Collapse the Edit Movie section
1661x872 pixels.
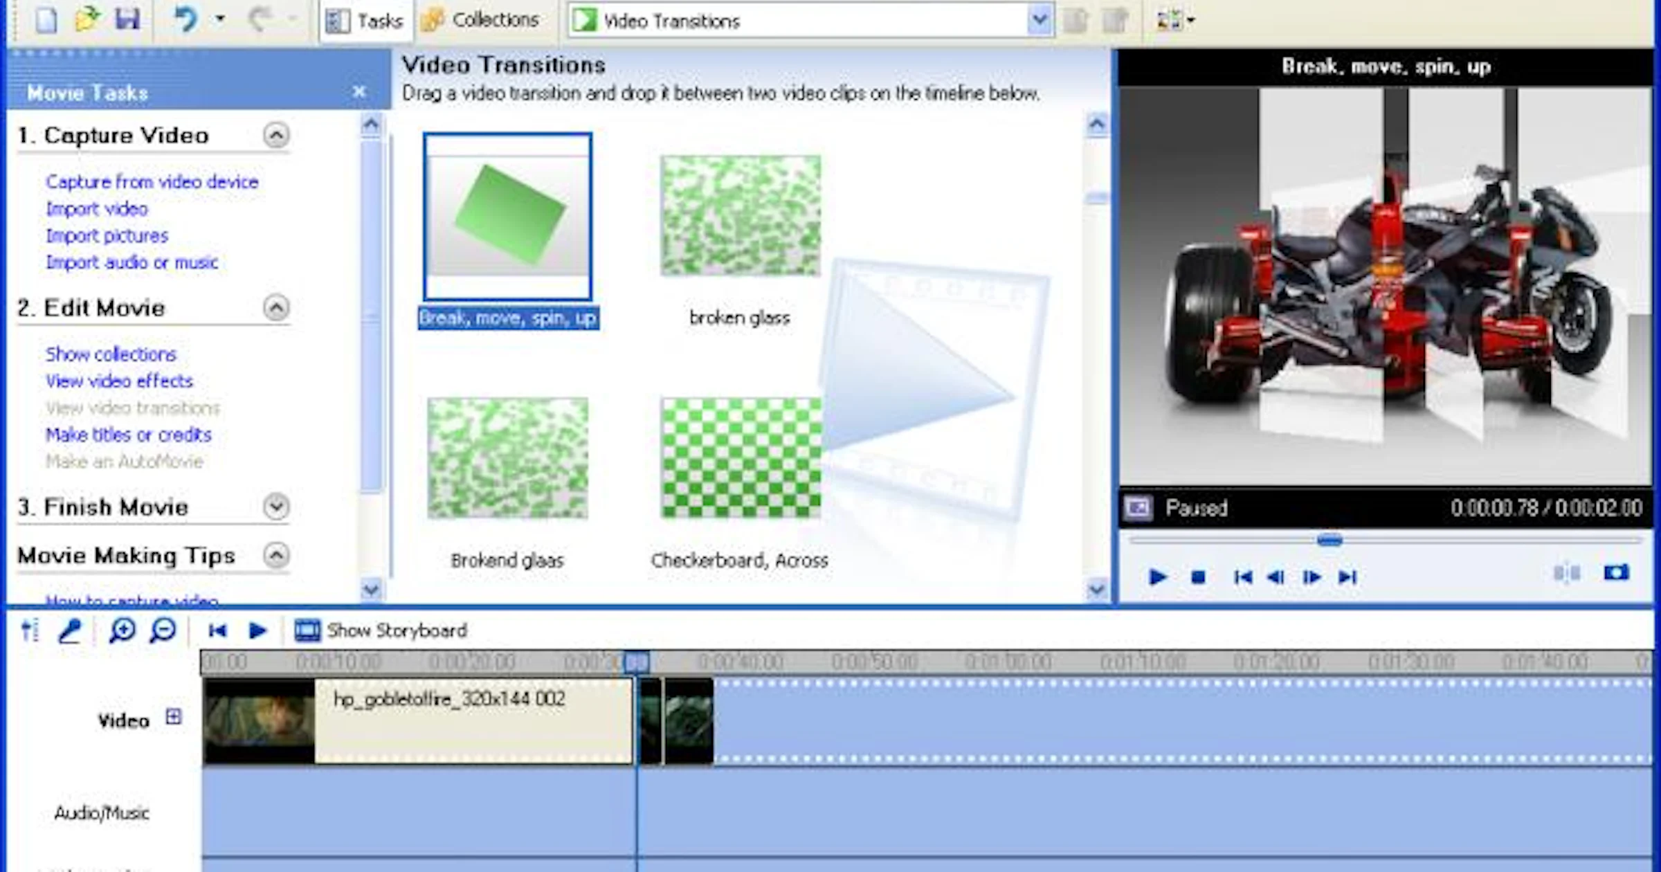[x=276, y=308]
